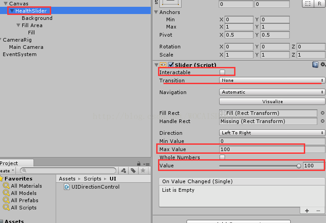Click the search by label tag icon
This screenshot has width=326, height=223.
tap(133, 171)
